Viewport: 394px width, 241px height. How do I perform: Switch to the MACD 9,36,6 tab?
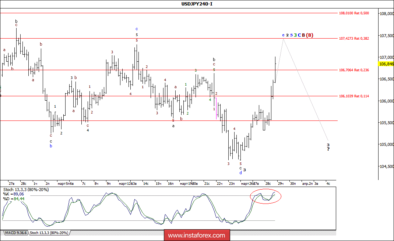click(x=15, y=233)
